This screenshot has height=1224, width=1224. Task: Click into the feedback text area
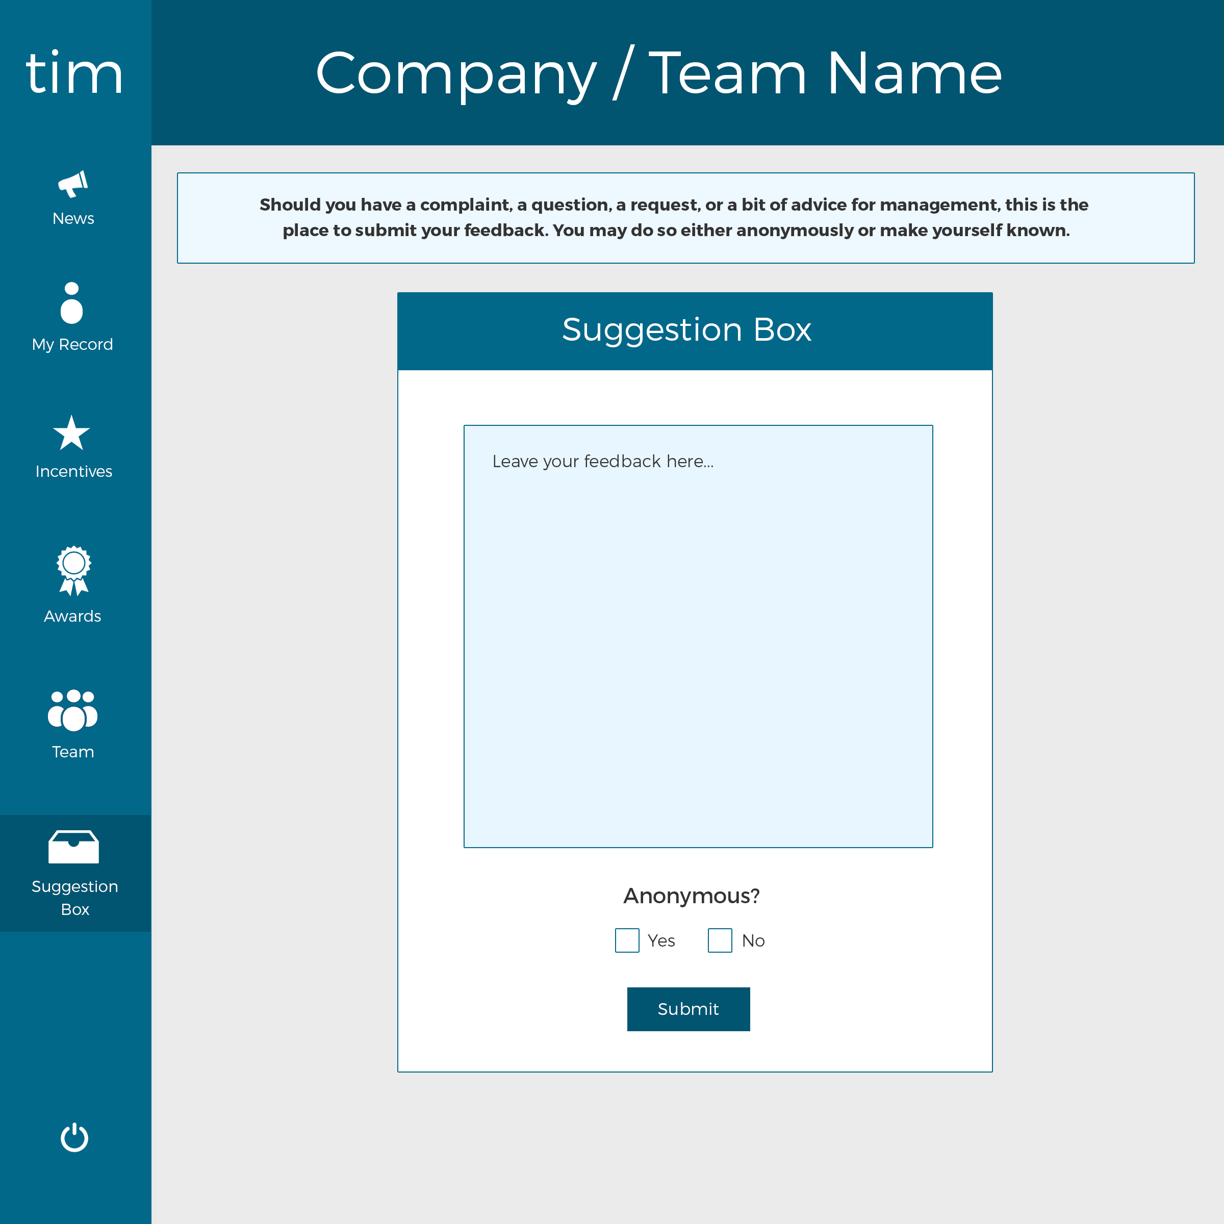[x=698, y=636]
